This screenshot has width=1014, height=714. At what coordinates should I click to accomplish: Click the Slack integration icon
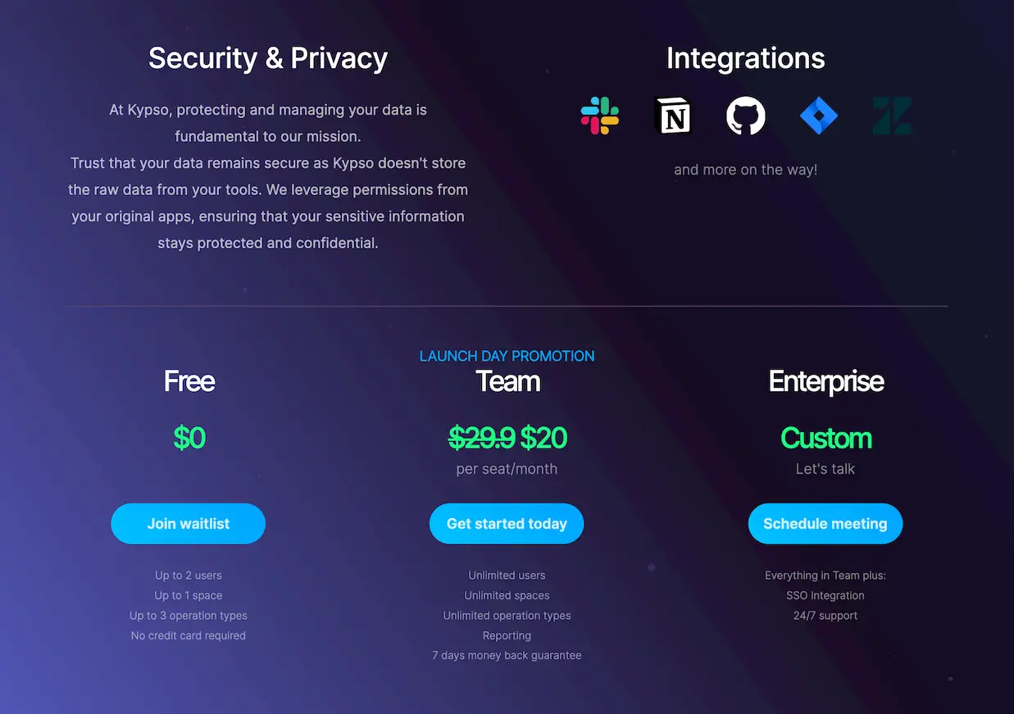[x=600, y=116]
